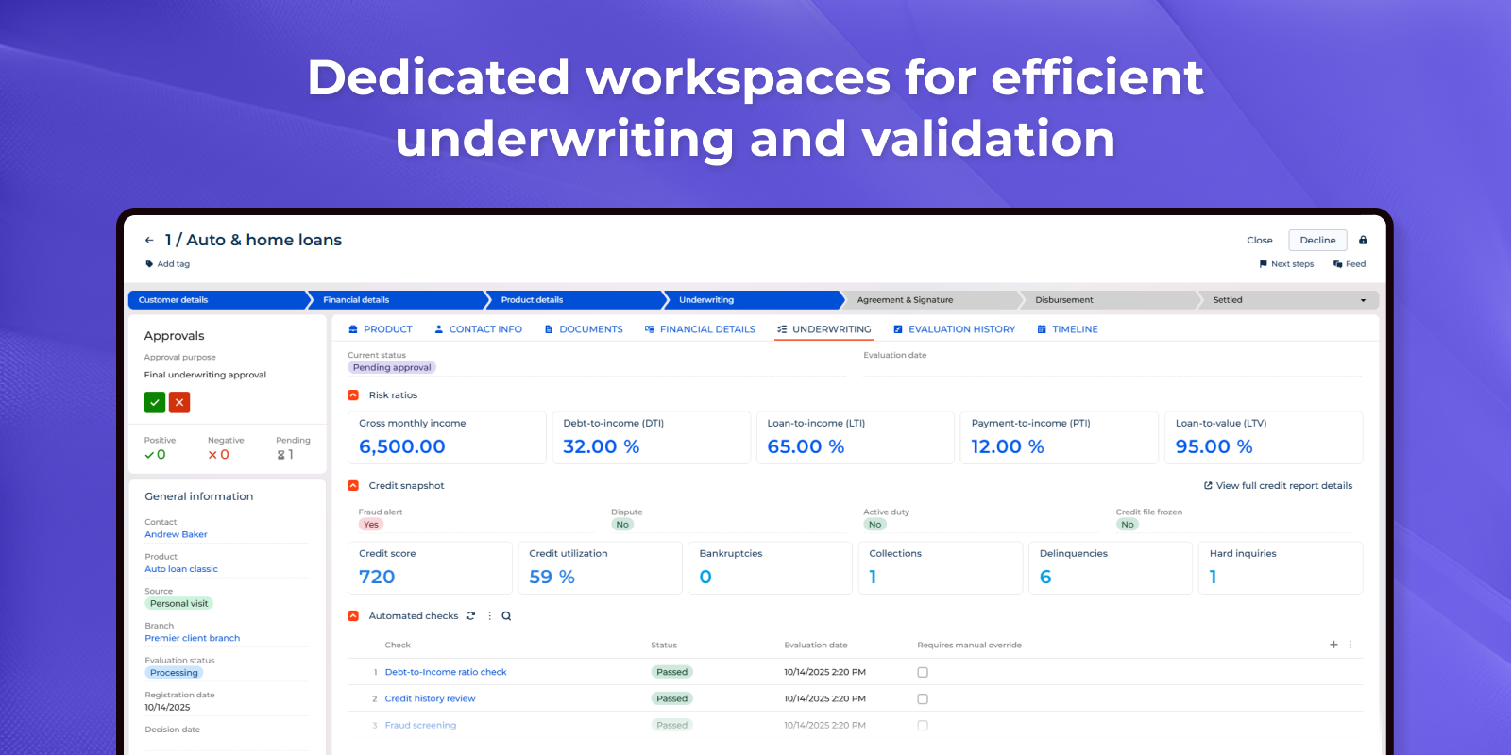Open View full credit report details
Image resolution: width=1511 pixels, height=755 pixels.
point(1278,486)
